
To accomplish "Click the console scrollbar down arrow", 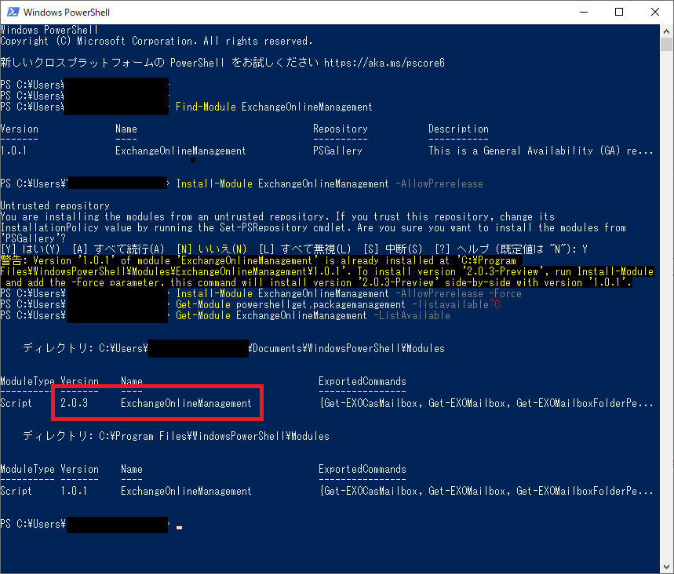I will click(667, 566).
